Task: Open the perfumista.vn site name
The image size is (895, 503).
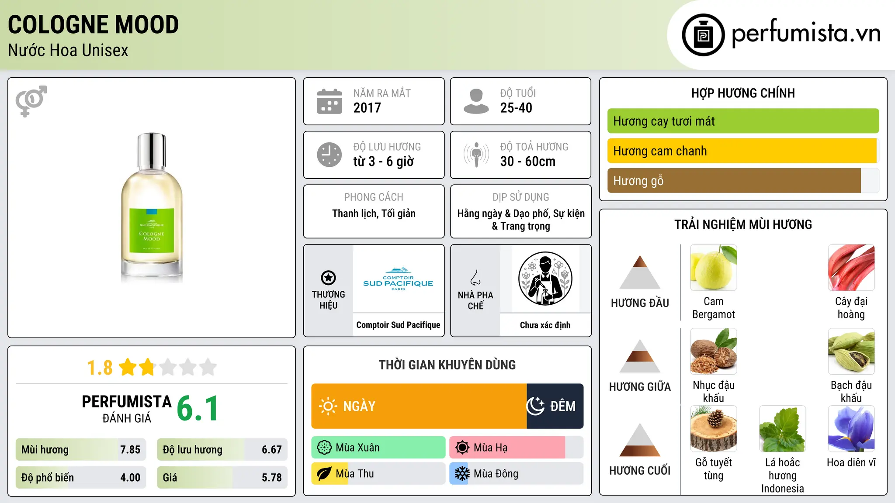Action: (806, 33)
